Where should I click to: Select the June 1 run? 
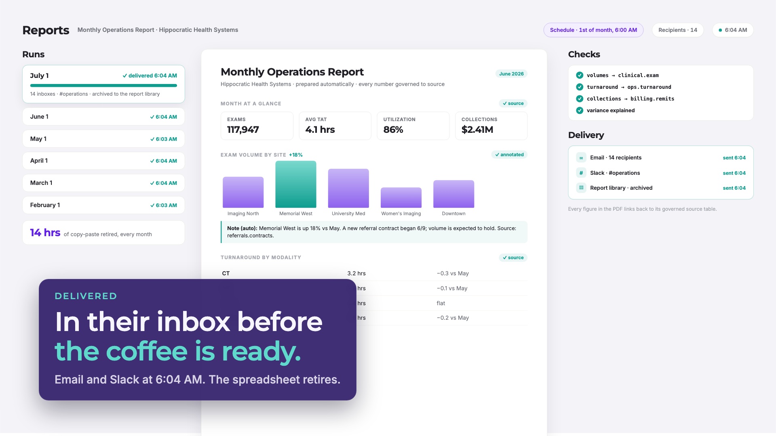103,117
